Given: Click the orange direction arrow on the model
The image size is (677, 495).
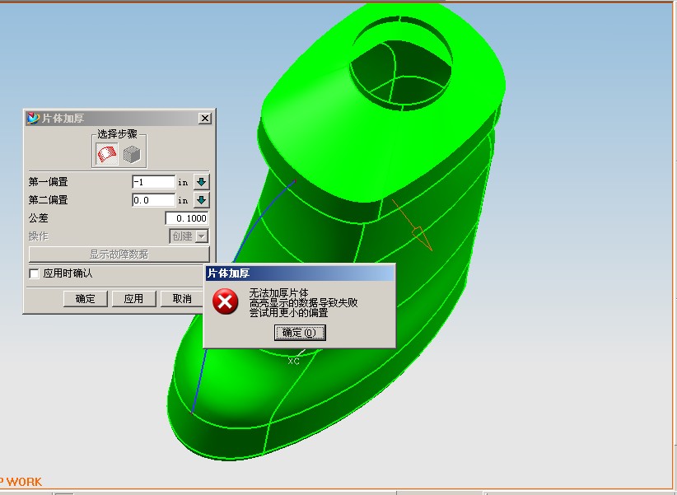Looking at the screenshot, I should [x=413, y=226].
